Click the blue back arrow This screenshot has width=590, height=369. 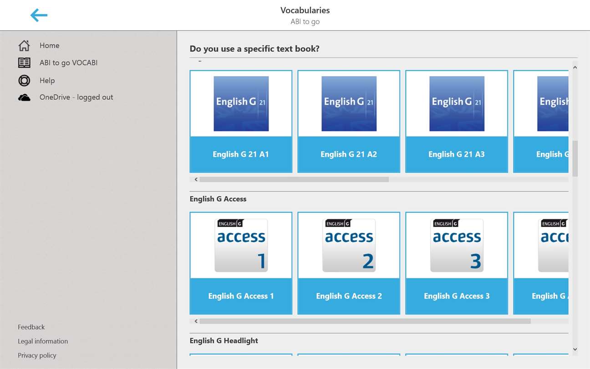pos(39,15)
